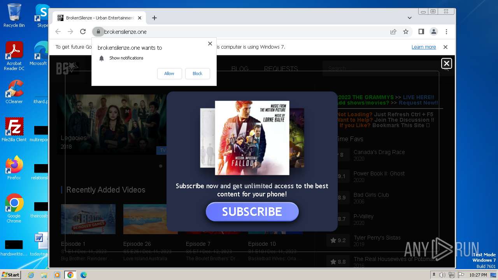
Task: Expand the tab search chevron
Action: pyautogui.click(x=410, y=18)
